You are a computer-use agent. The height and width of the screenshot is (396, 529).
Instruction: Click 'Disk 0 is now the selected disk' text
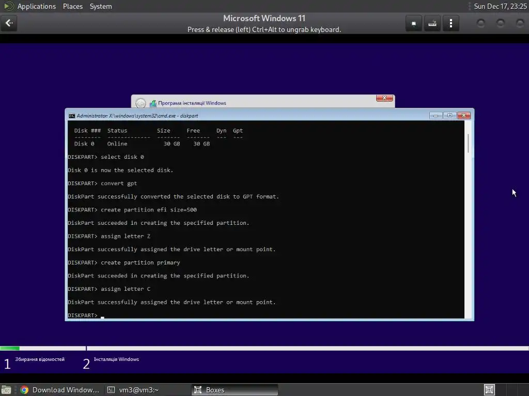point(120,170)
